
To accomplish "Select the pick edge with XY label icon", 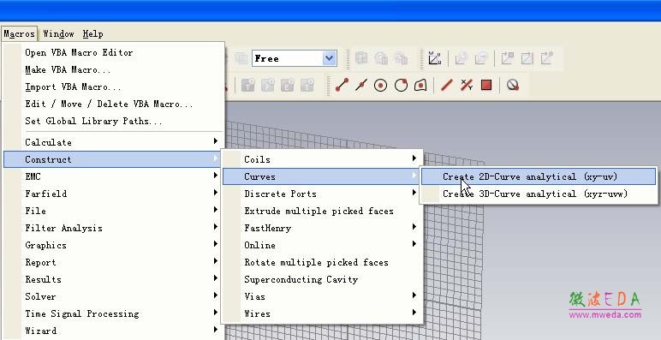I will [x=467, y=85].
